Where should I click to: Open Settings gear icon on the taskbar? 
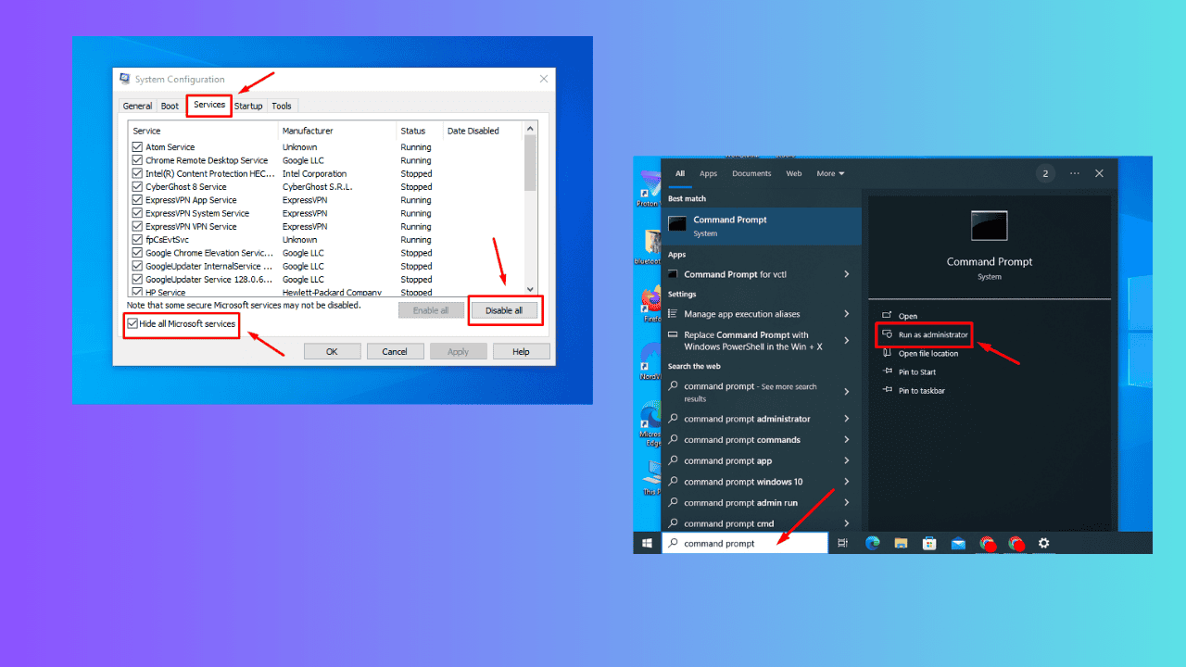(x=1044, y=543)
